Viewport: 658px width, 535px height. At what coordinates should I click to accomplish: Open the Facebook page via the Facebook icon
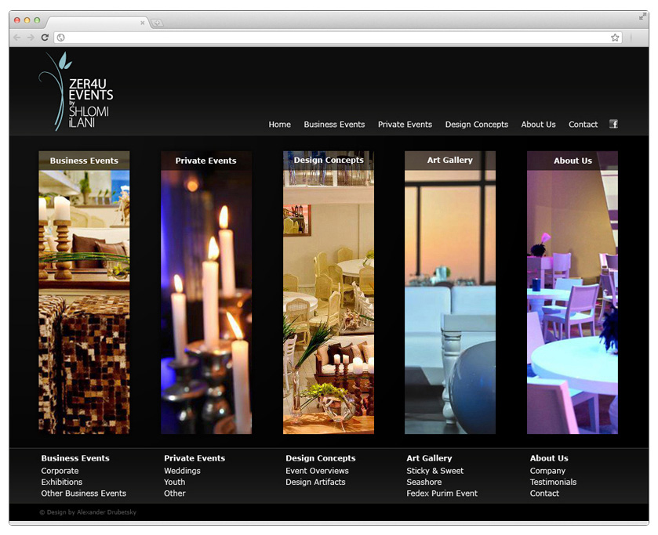613,124
